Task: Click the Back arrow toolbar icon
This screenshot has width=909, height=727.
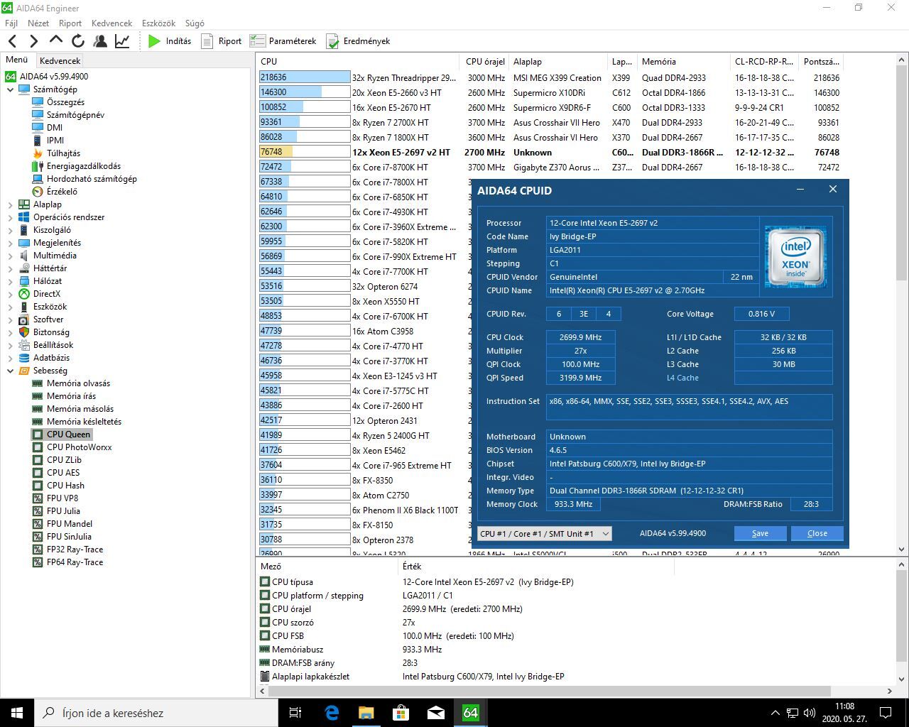Action: [12, 41]
